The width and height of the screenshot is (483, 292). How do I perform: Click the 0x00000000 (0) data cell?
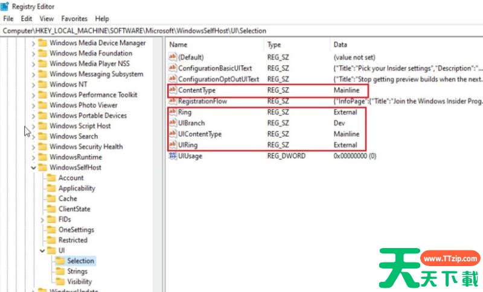pos(355,156)
